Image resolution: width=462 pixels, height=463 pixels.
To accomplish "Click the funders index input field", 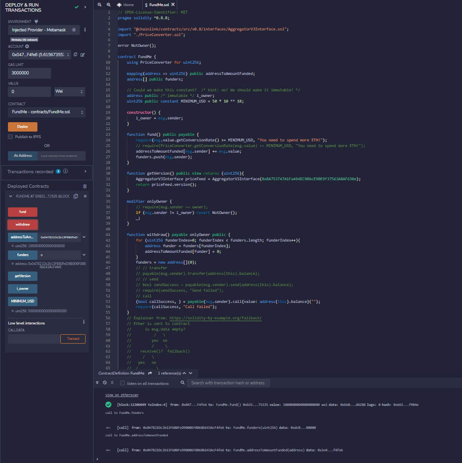I will pyautogui.click(x=59, y=255).
